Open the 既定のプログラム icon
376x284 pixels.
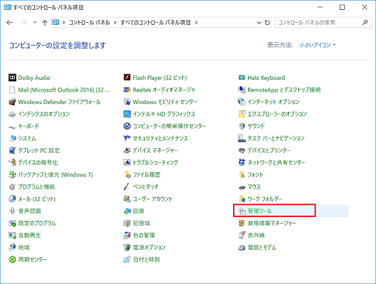coord(12,224)
